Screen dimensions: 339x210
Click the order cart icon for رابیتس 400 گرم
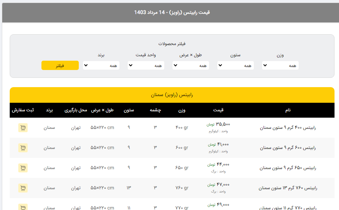pyautogui.click(x=23, y=128)
